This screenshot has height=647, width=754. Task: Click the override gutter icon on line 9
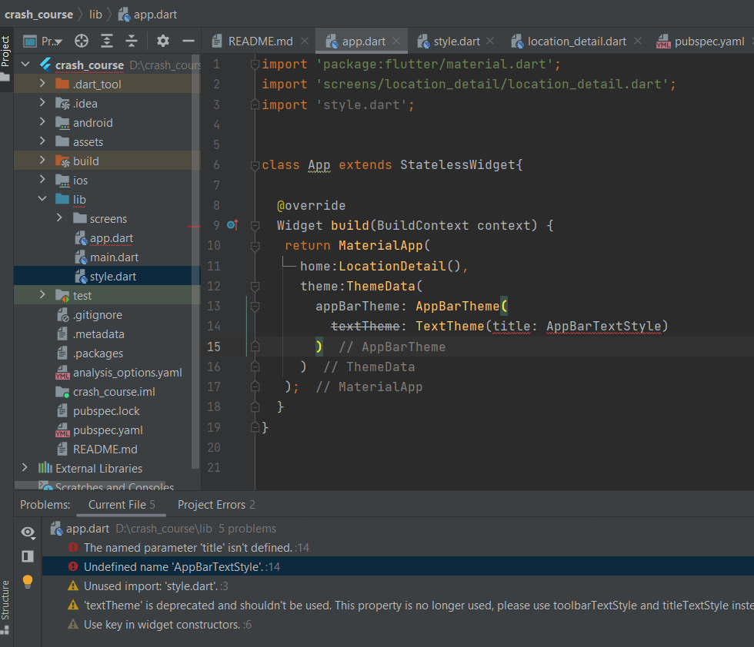click(x=232, y=225)
